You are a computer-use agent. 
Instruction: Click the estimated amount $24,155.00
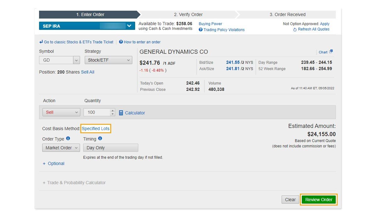tap(322, 134)
